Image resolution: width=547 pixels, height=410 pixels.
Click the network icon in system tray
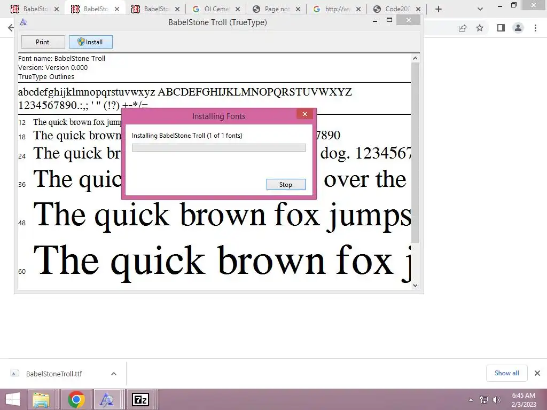(484, 399)
